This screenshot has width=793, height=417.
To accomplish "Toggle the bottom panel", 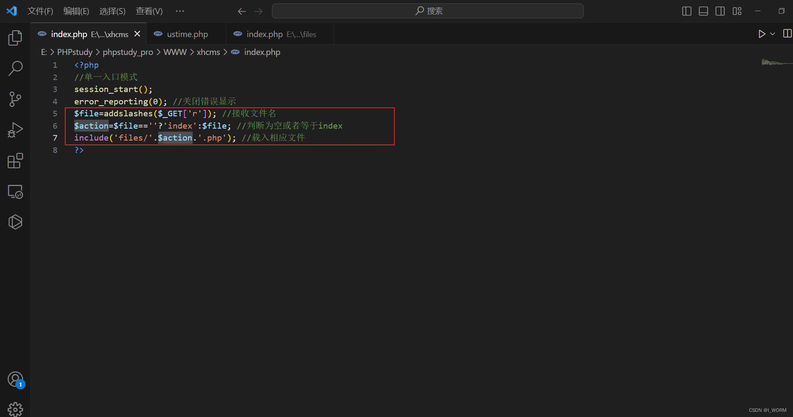I will pyautogui.click(x=703, y=11).
